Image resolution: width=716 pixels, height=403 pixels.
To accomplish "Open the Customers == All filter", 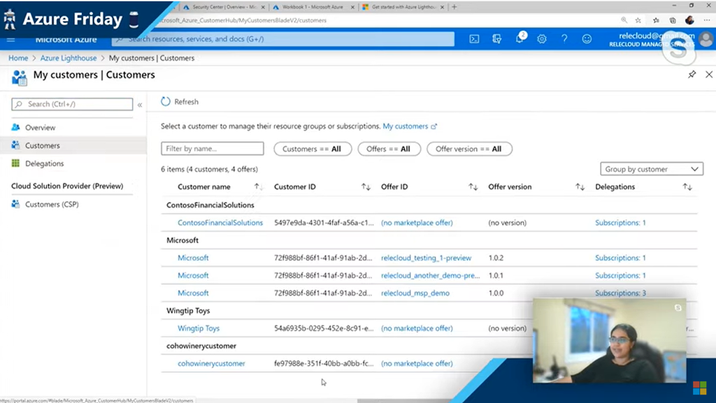I will 312,149.
